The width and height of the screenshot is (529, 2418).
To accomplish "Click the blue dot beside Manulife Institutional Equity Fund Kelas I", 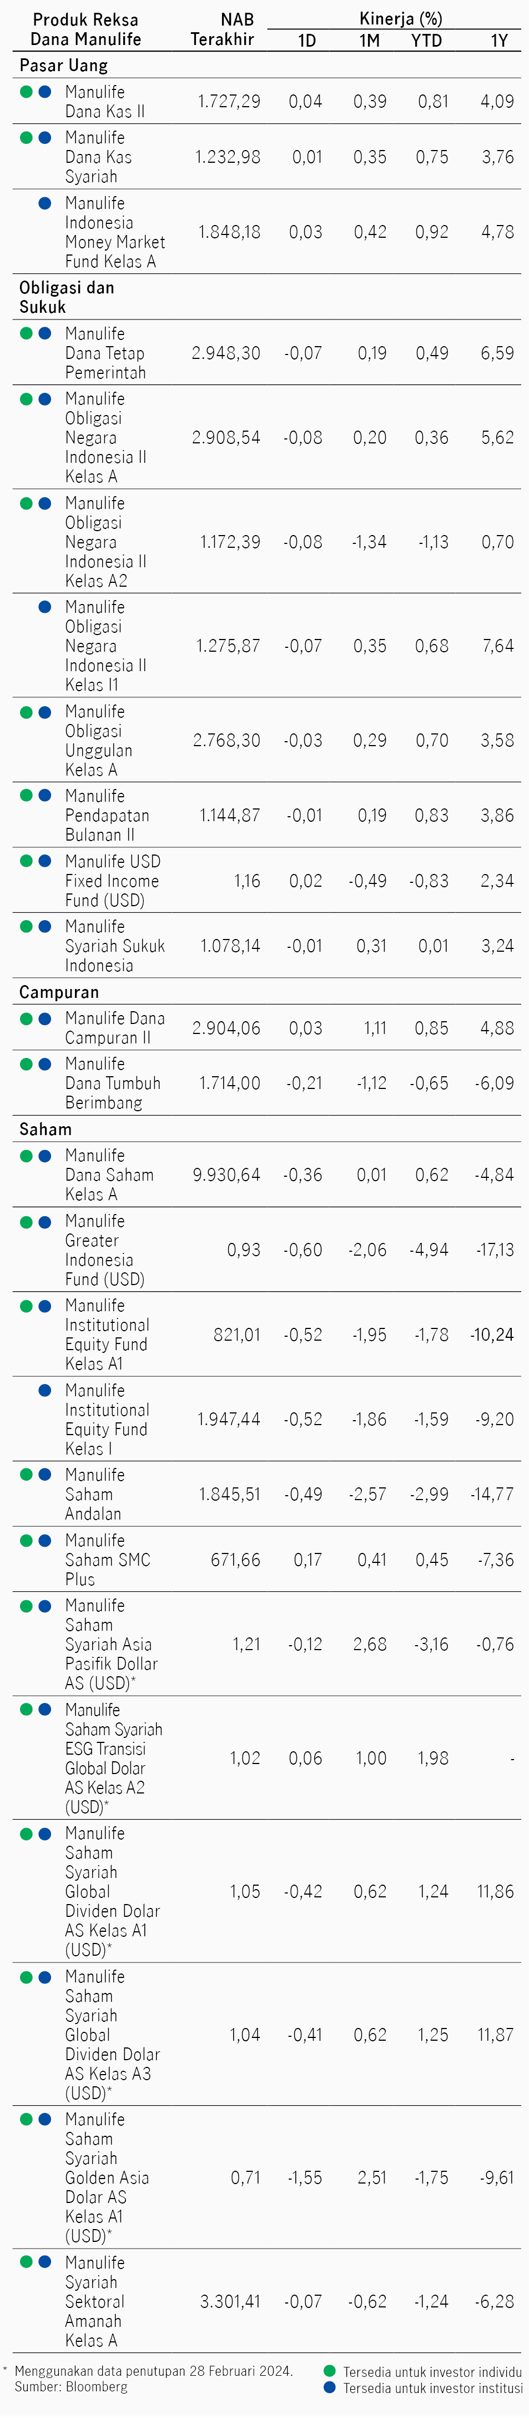I will 44,1390.
